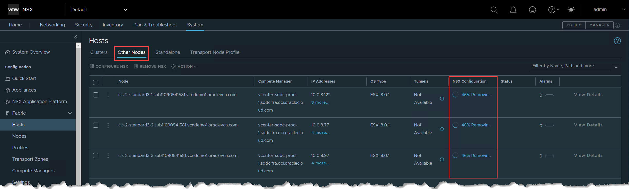
Task: Collapse the left sidebar with double chevron
Action: tap(75, 37)
